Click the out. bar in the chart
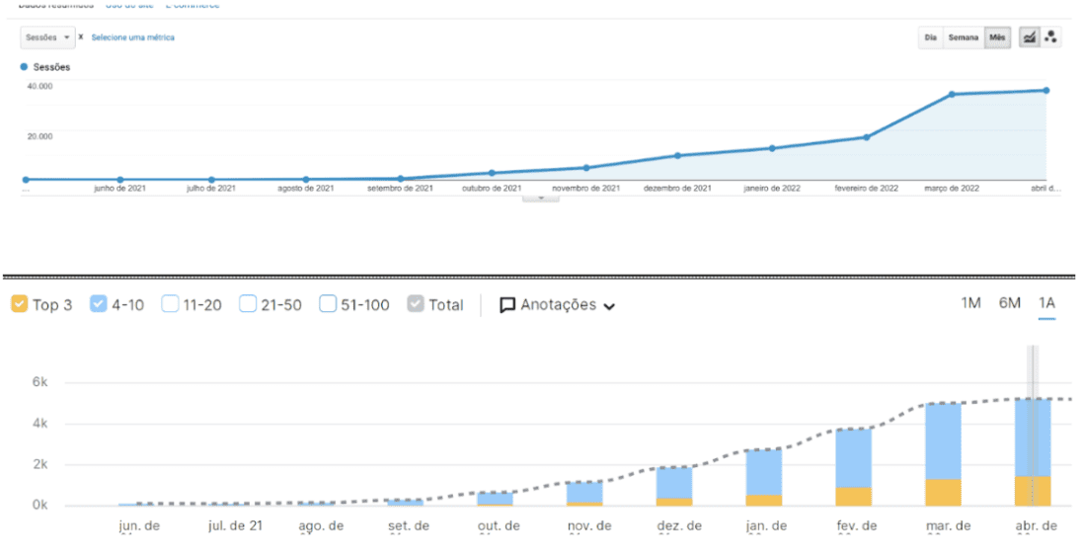 495,500
